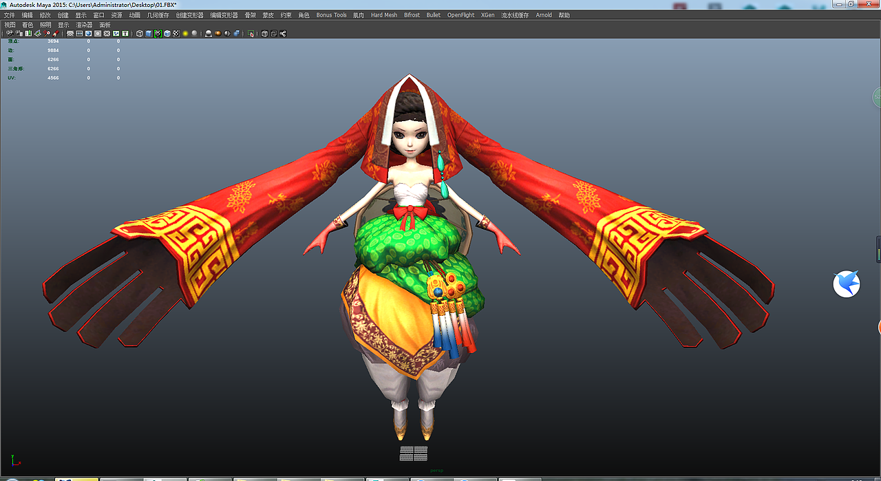This screenshot has width=881, height=481.
Task: Open the viewport panel 着色 menu
Action: [28, 25]
